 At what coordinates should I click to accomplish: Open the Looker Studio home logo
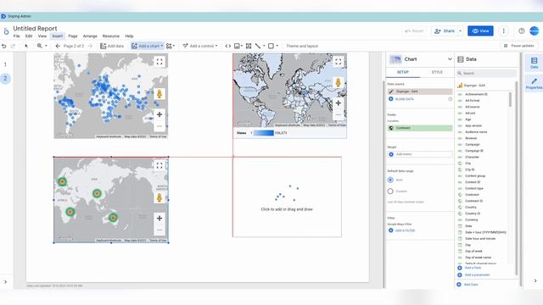pyautogui.click(x=6, y=31)
